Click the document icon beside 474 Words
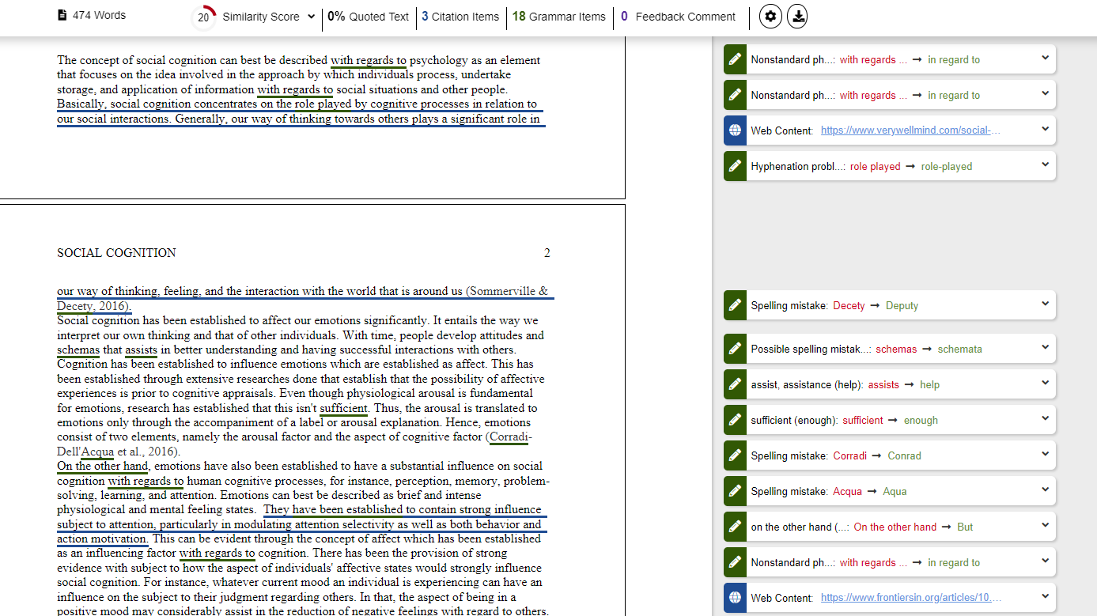Screen dimensions: 1097x616 point(62,15)
